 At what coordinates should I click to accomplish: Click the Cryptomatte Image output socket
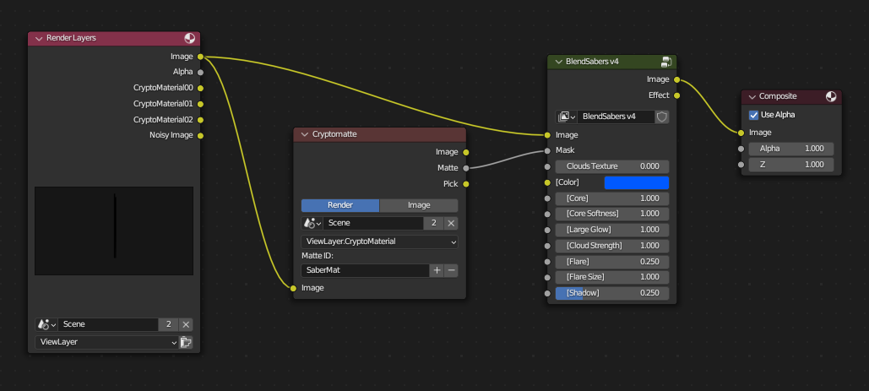click(465, 152)
